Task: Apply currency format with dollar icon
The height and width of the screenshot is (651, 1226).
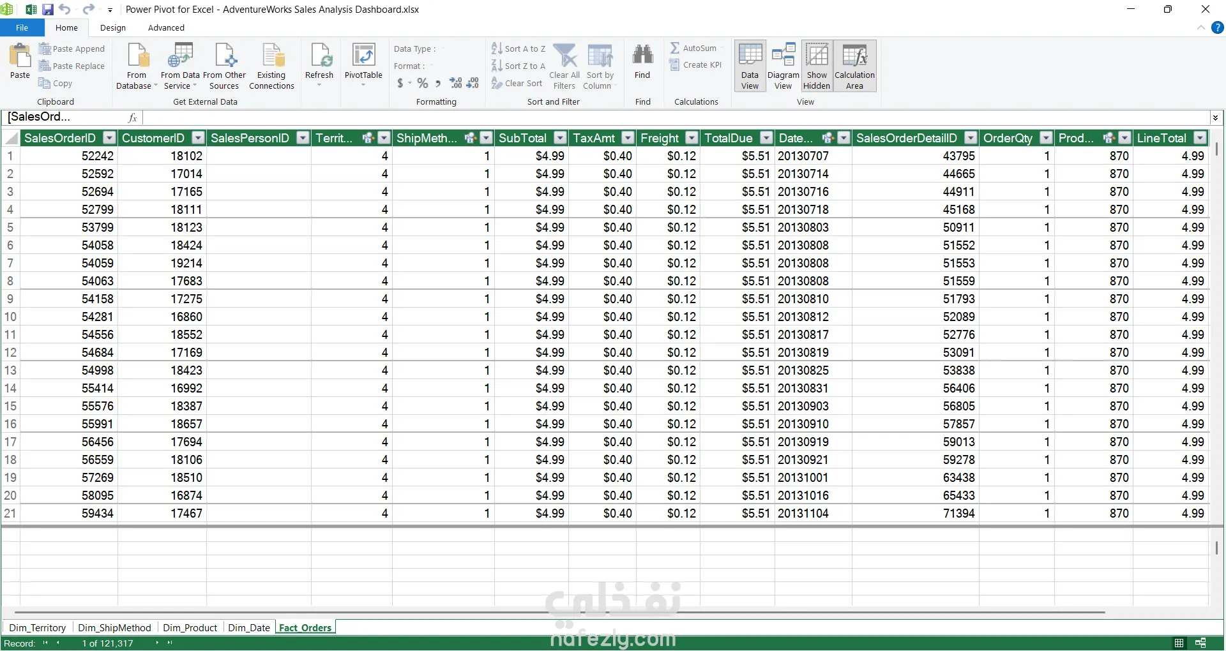Action: tap(400, 83)
